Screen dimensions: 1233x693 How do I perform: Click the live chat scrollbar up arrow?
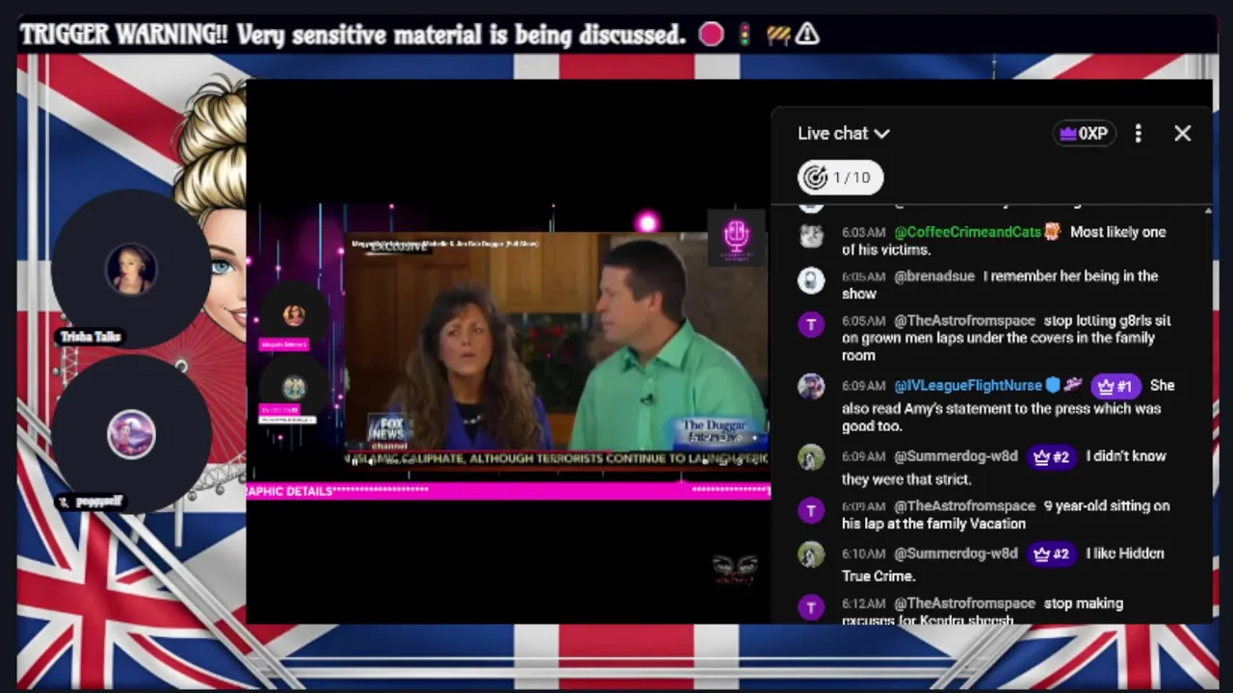1208,210
